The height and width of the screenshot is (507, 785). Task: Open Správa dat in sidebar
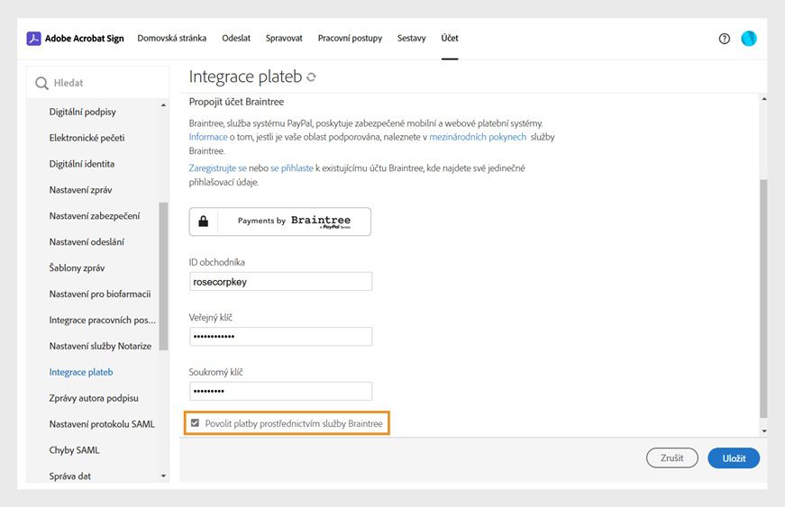click(x=69, y=476)
